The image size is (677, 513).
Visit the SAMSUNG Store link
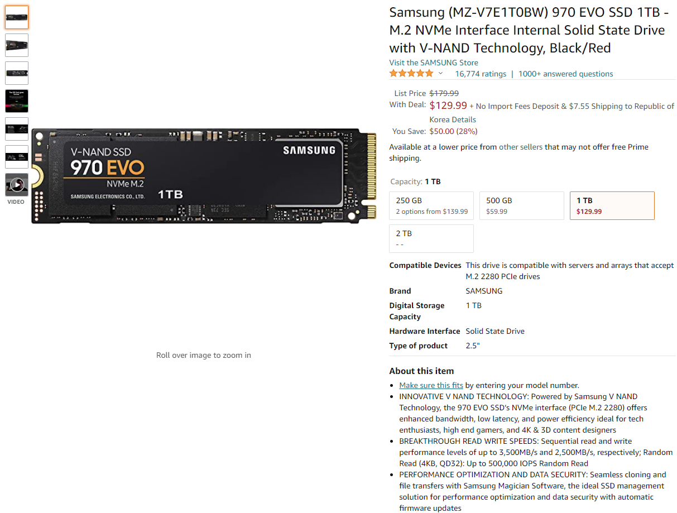434,63
